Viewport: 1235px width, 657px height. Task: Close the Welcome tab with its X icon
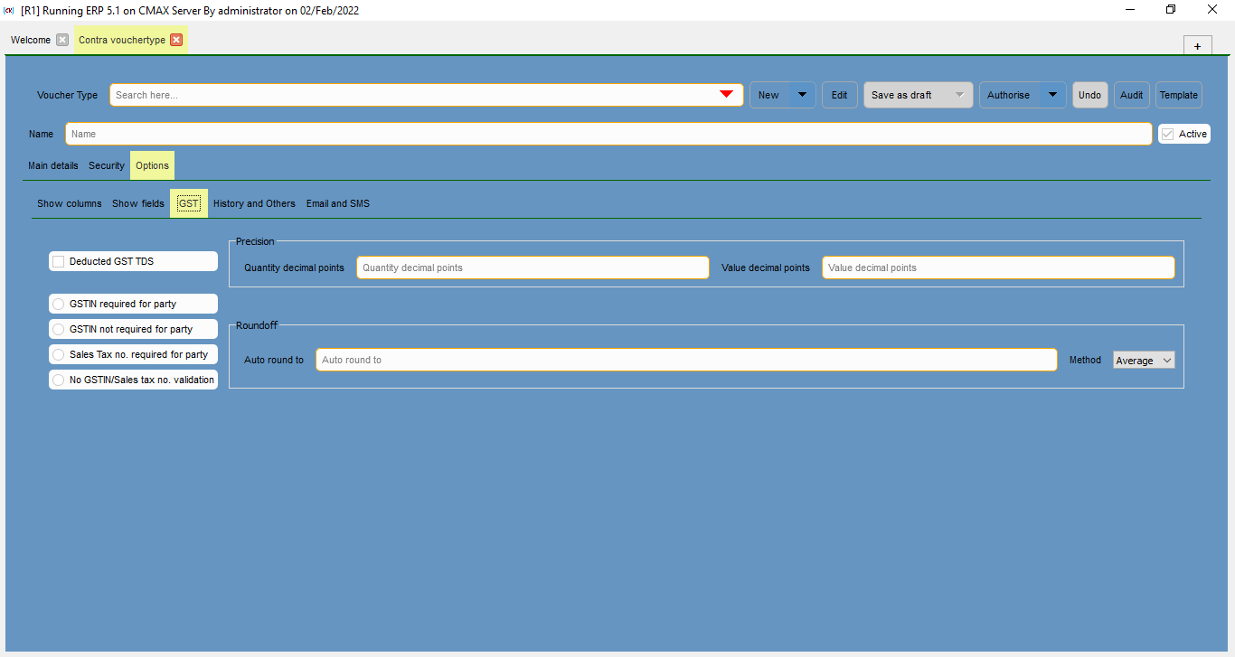point(61,40)
